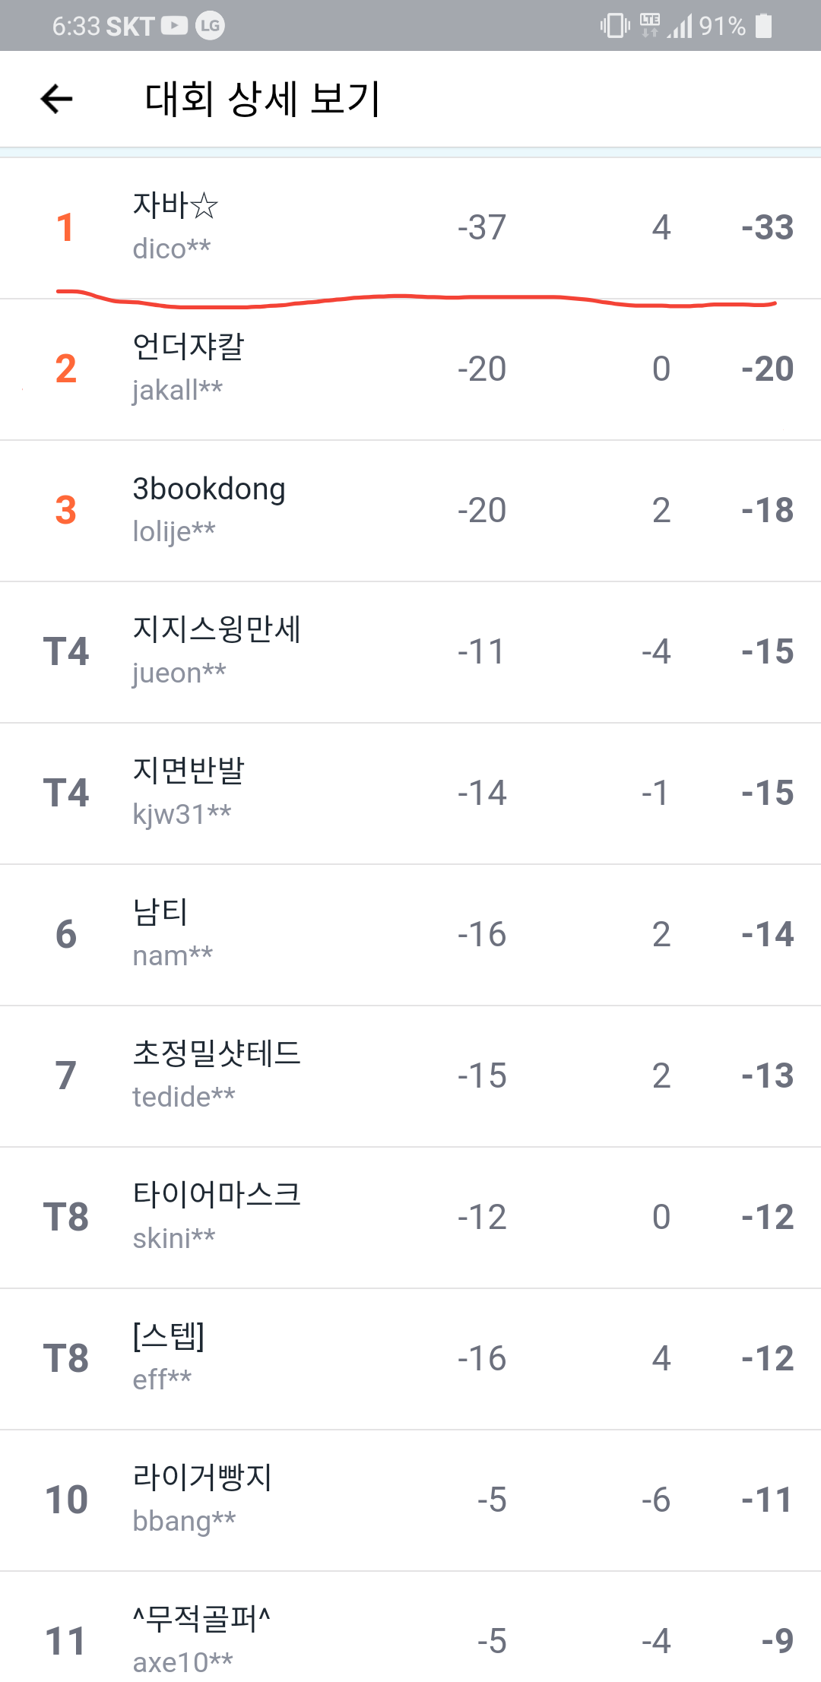Tap the vibrate mode icon in status bar

click(614, 26)
